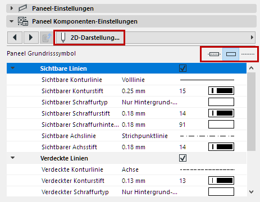Select the Verdeckter Schraffurtyp row label
Screen dimensions: 260x202
[x=75, y=192]
